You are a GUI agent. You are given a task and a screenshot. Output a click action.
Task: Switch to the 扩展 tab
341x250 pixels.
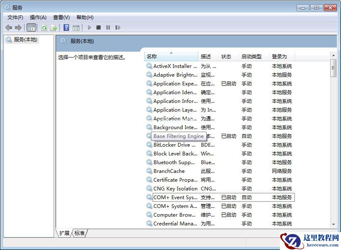[64, 233]
